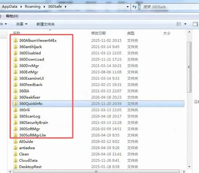Viewport: 199px width, 173px height.
Task: Click the date 2025-01-18 8:58
Action: [x=105, y=167]
